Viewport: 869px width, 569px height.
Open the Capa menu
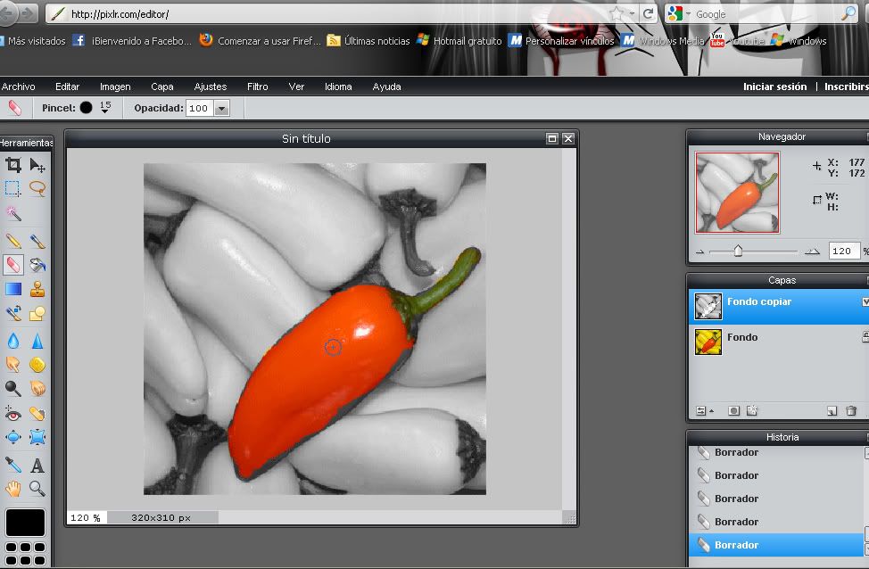click(x=161, y=87)
